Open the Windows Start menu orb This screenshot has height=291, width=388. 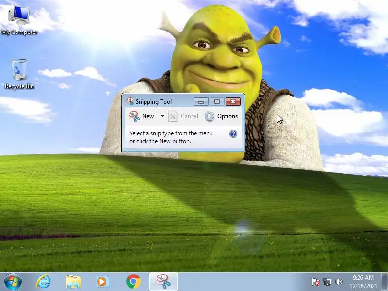point(13,282)
